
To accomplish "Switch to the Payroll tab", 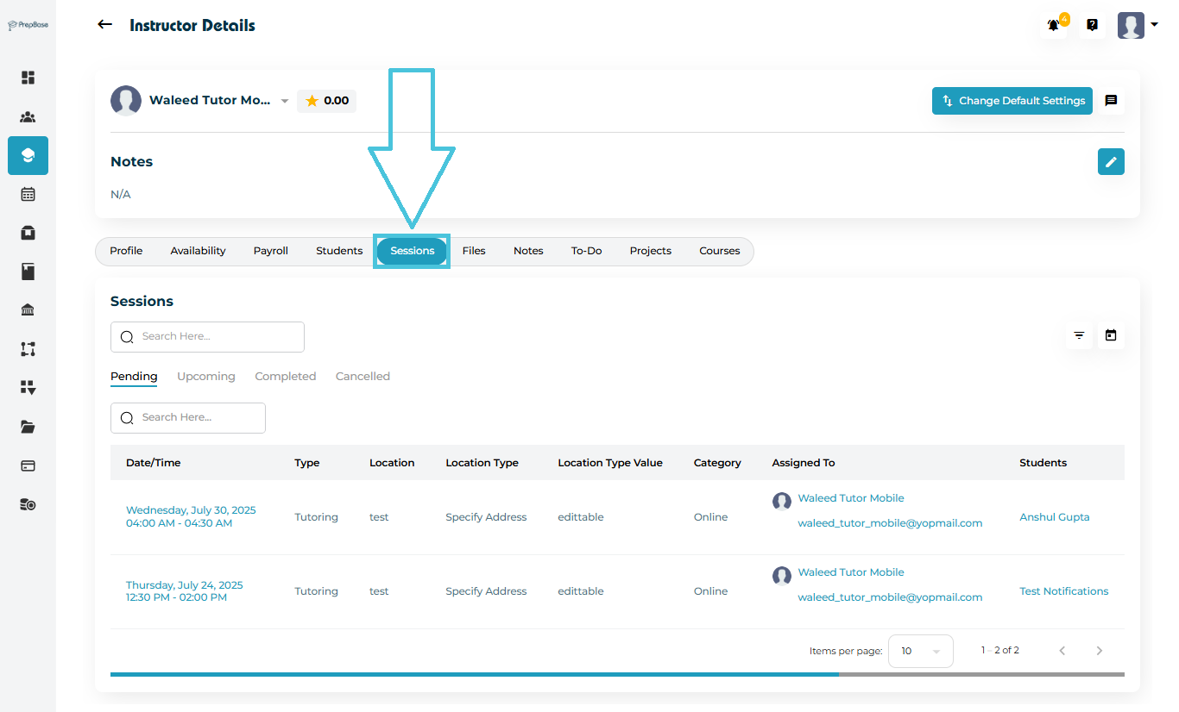I will click(270, 251).
